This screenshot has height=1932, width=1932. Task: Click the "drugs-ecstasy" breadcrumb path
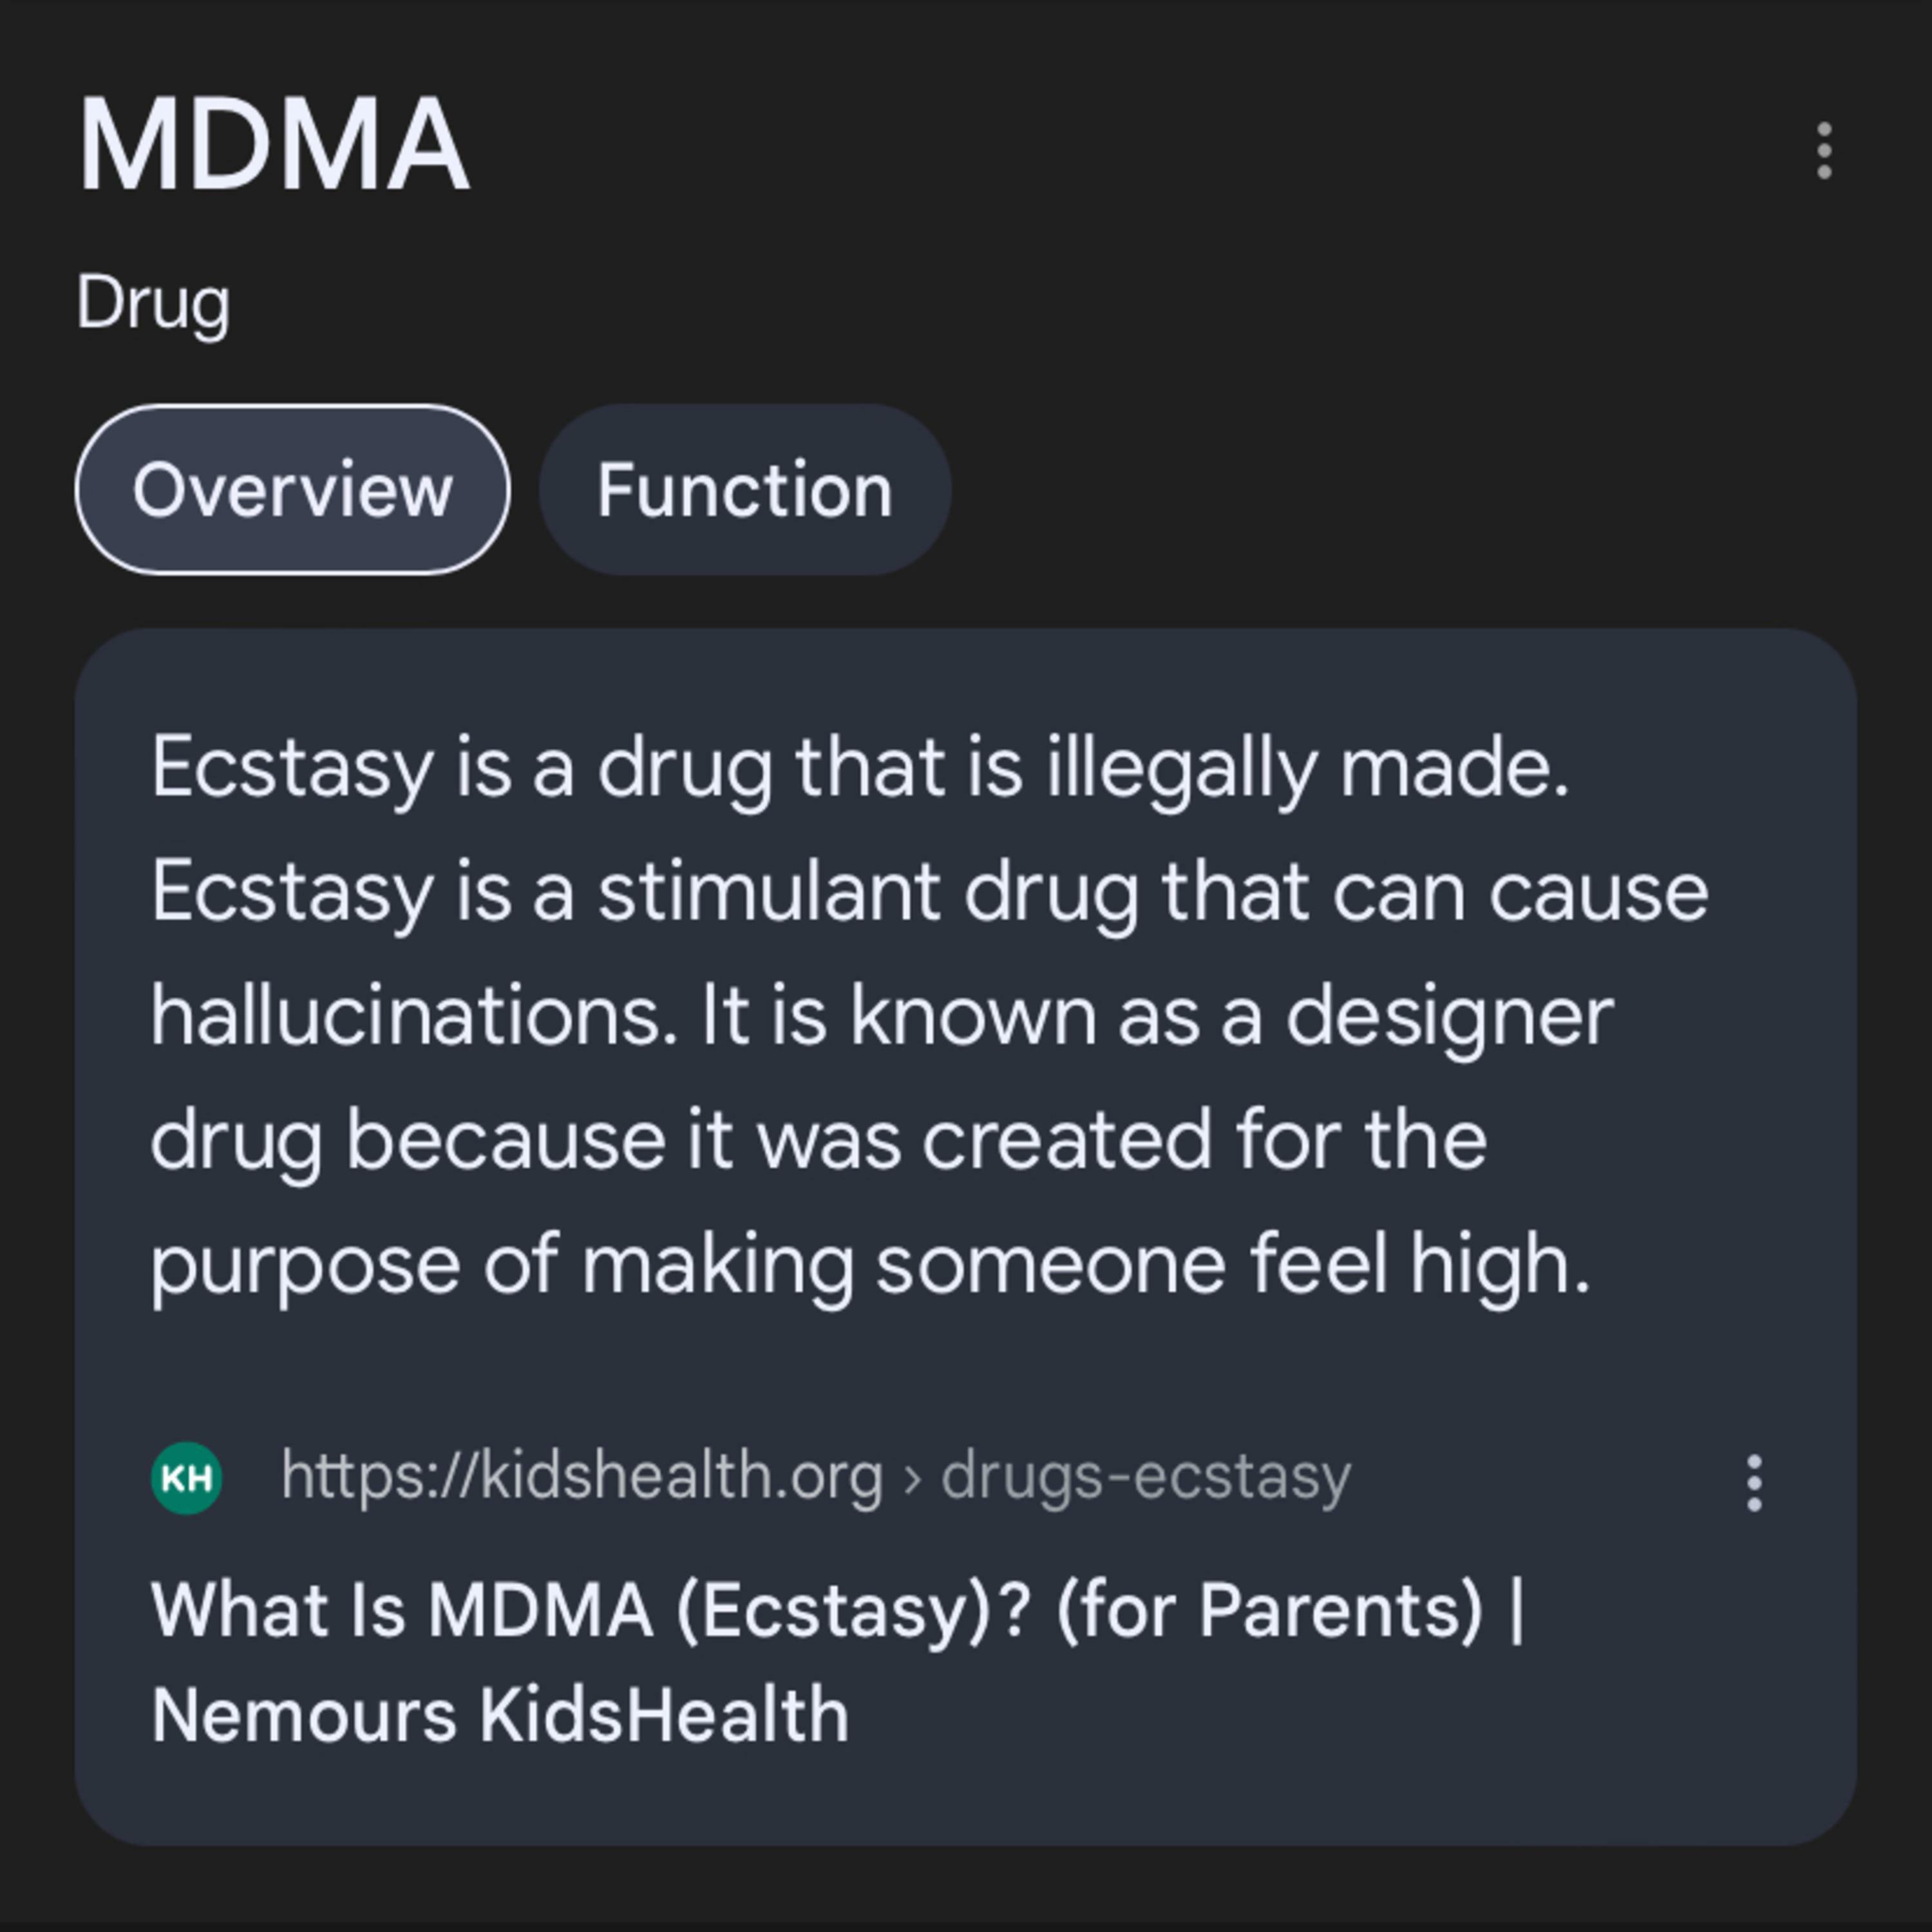[1145, 1476]
